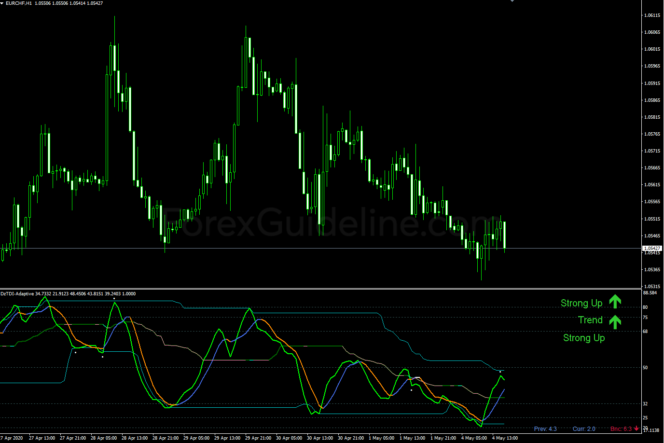Click the 1.06015 price scale label

652,49
